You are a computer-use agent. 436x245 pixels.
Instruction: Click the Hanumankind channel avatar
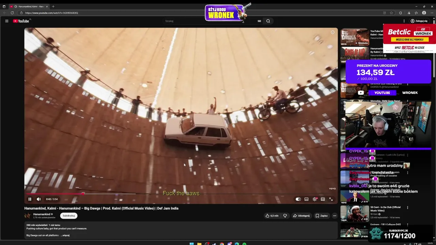point(28,215)
